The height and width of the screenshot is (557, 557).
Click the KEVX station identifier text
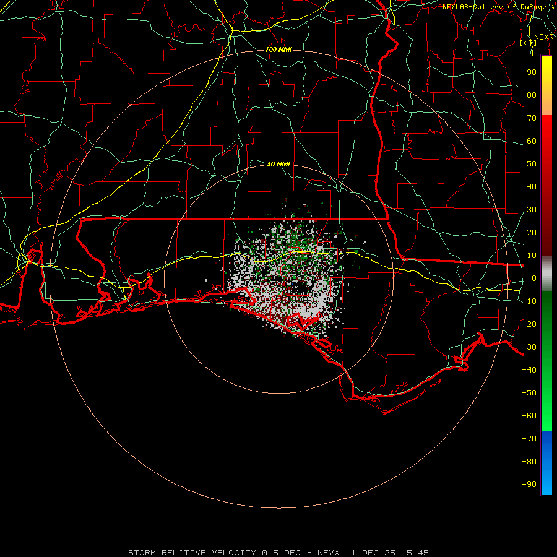[x=329, y=553]
